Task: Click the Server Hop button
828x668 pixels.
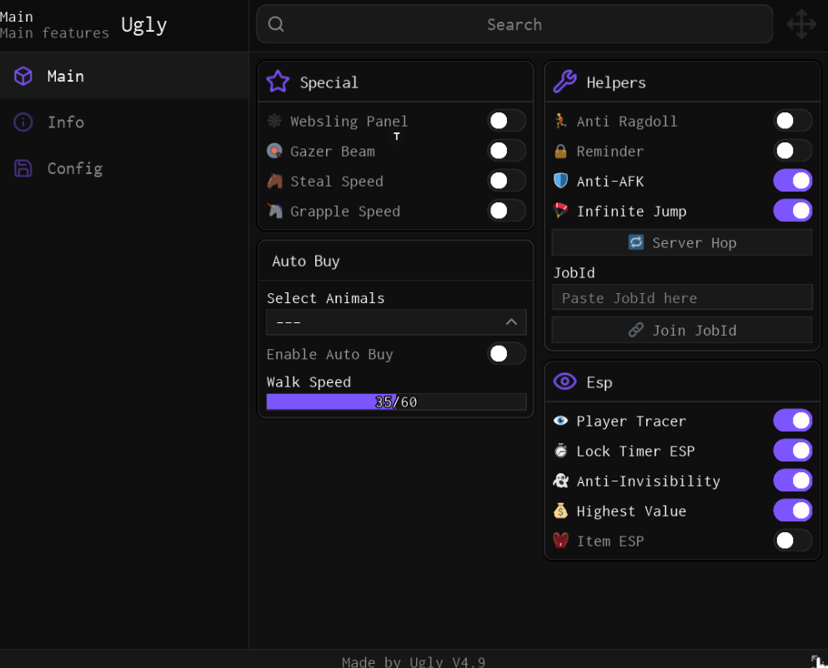Action: pyautogui.click(x=682, y=242)
